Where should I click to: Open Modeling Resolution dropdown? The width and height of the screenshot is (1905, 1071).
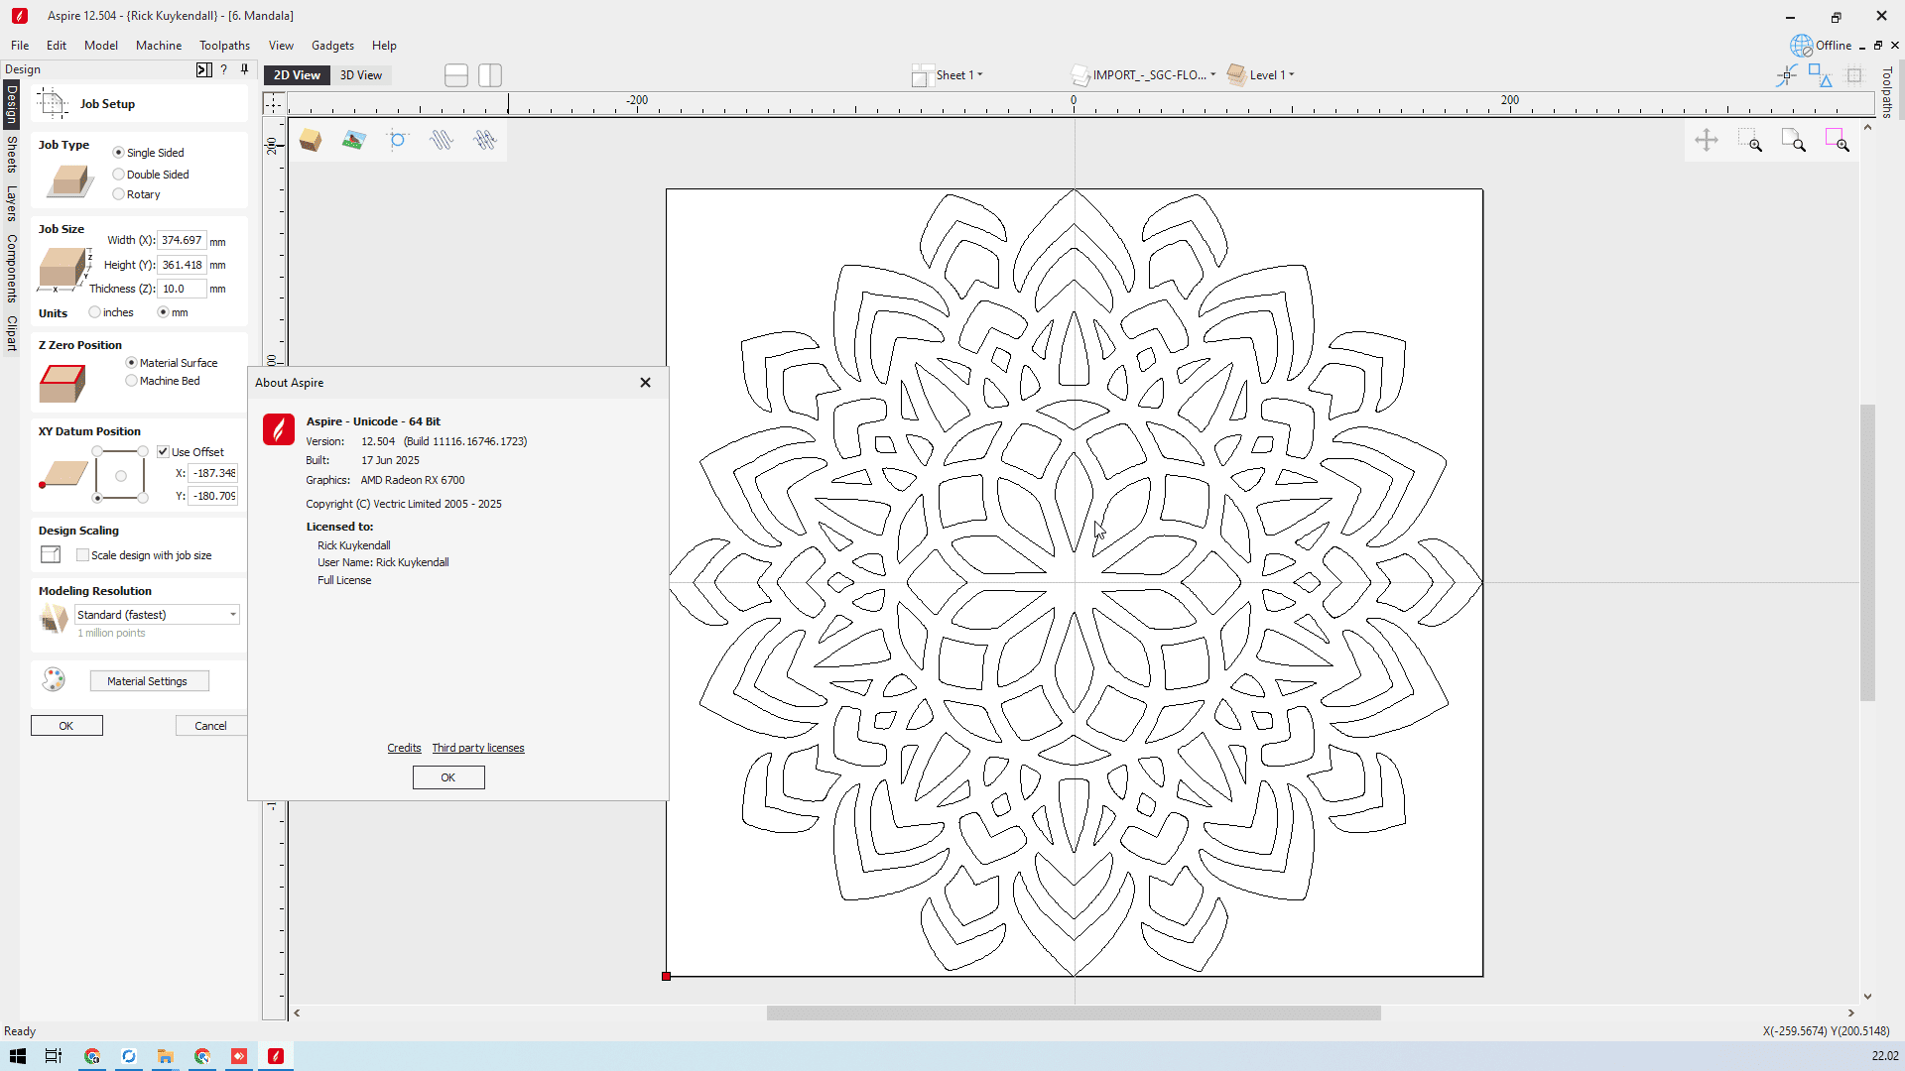(x=158, y=615)
